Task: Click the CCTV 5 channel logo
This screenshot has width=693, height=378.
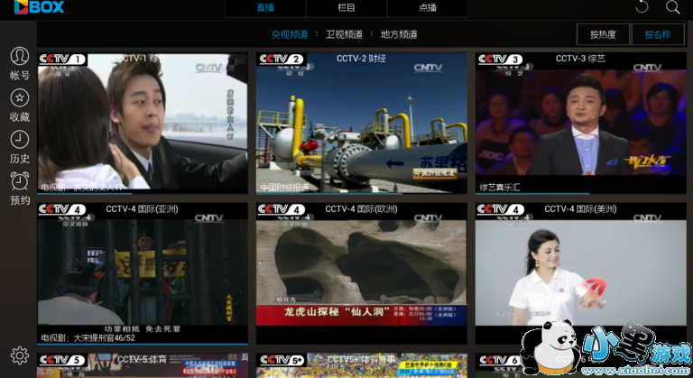Action: tap(61, 360)
